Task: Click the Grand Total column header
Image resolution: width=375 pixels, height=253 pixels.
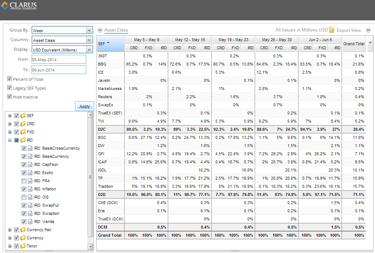Action: click(354, 44)
